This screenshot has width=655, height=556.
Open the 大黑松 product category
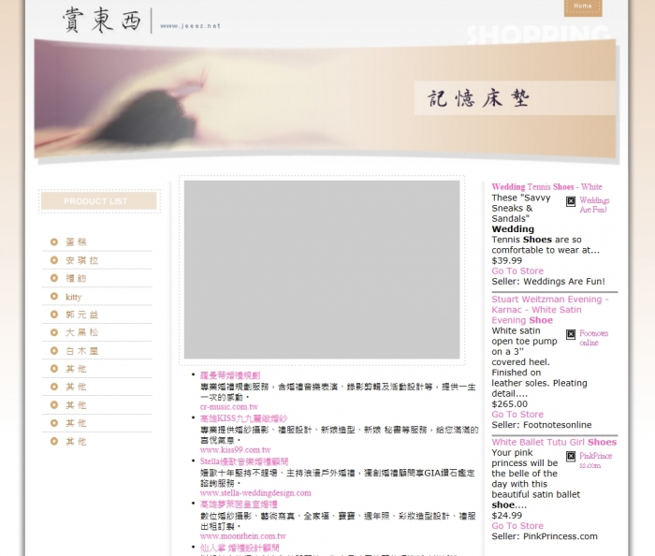[x=82, y=332]
